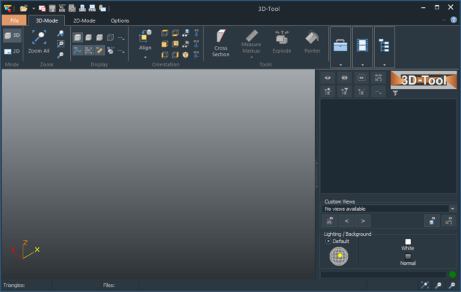Screen dimensions: 461x292
Task: Expand the open-file dropdown arrow beside the folder icon
Action: coord(34,9)
